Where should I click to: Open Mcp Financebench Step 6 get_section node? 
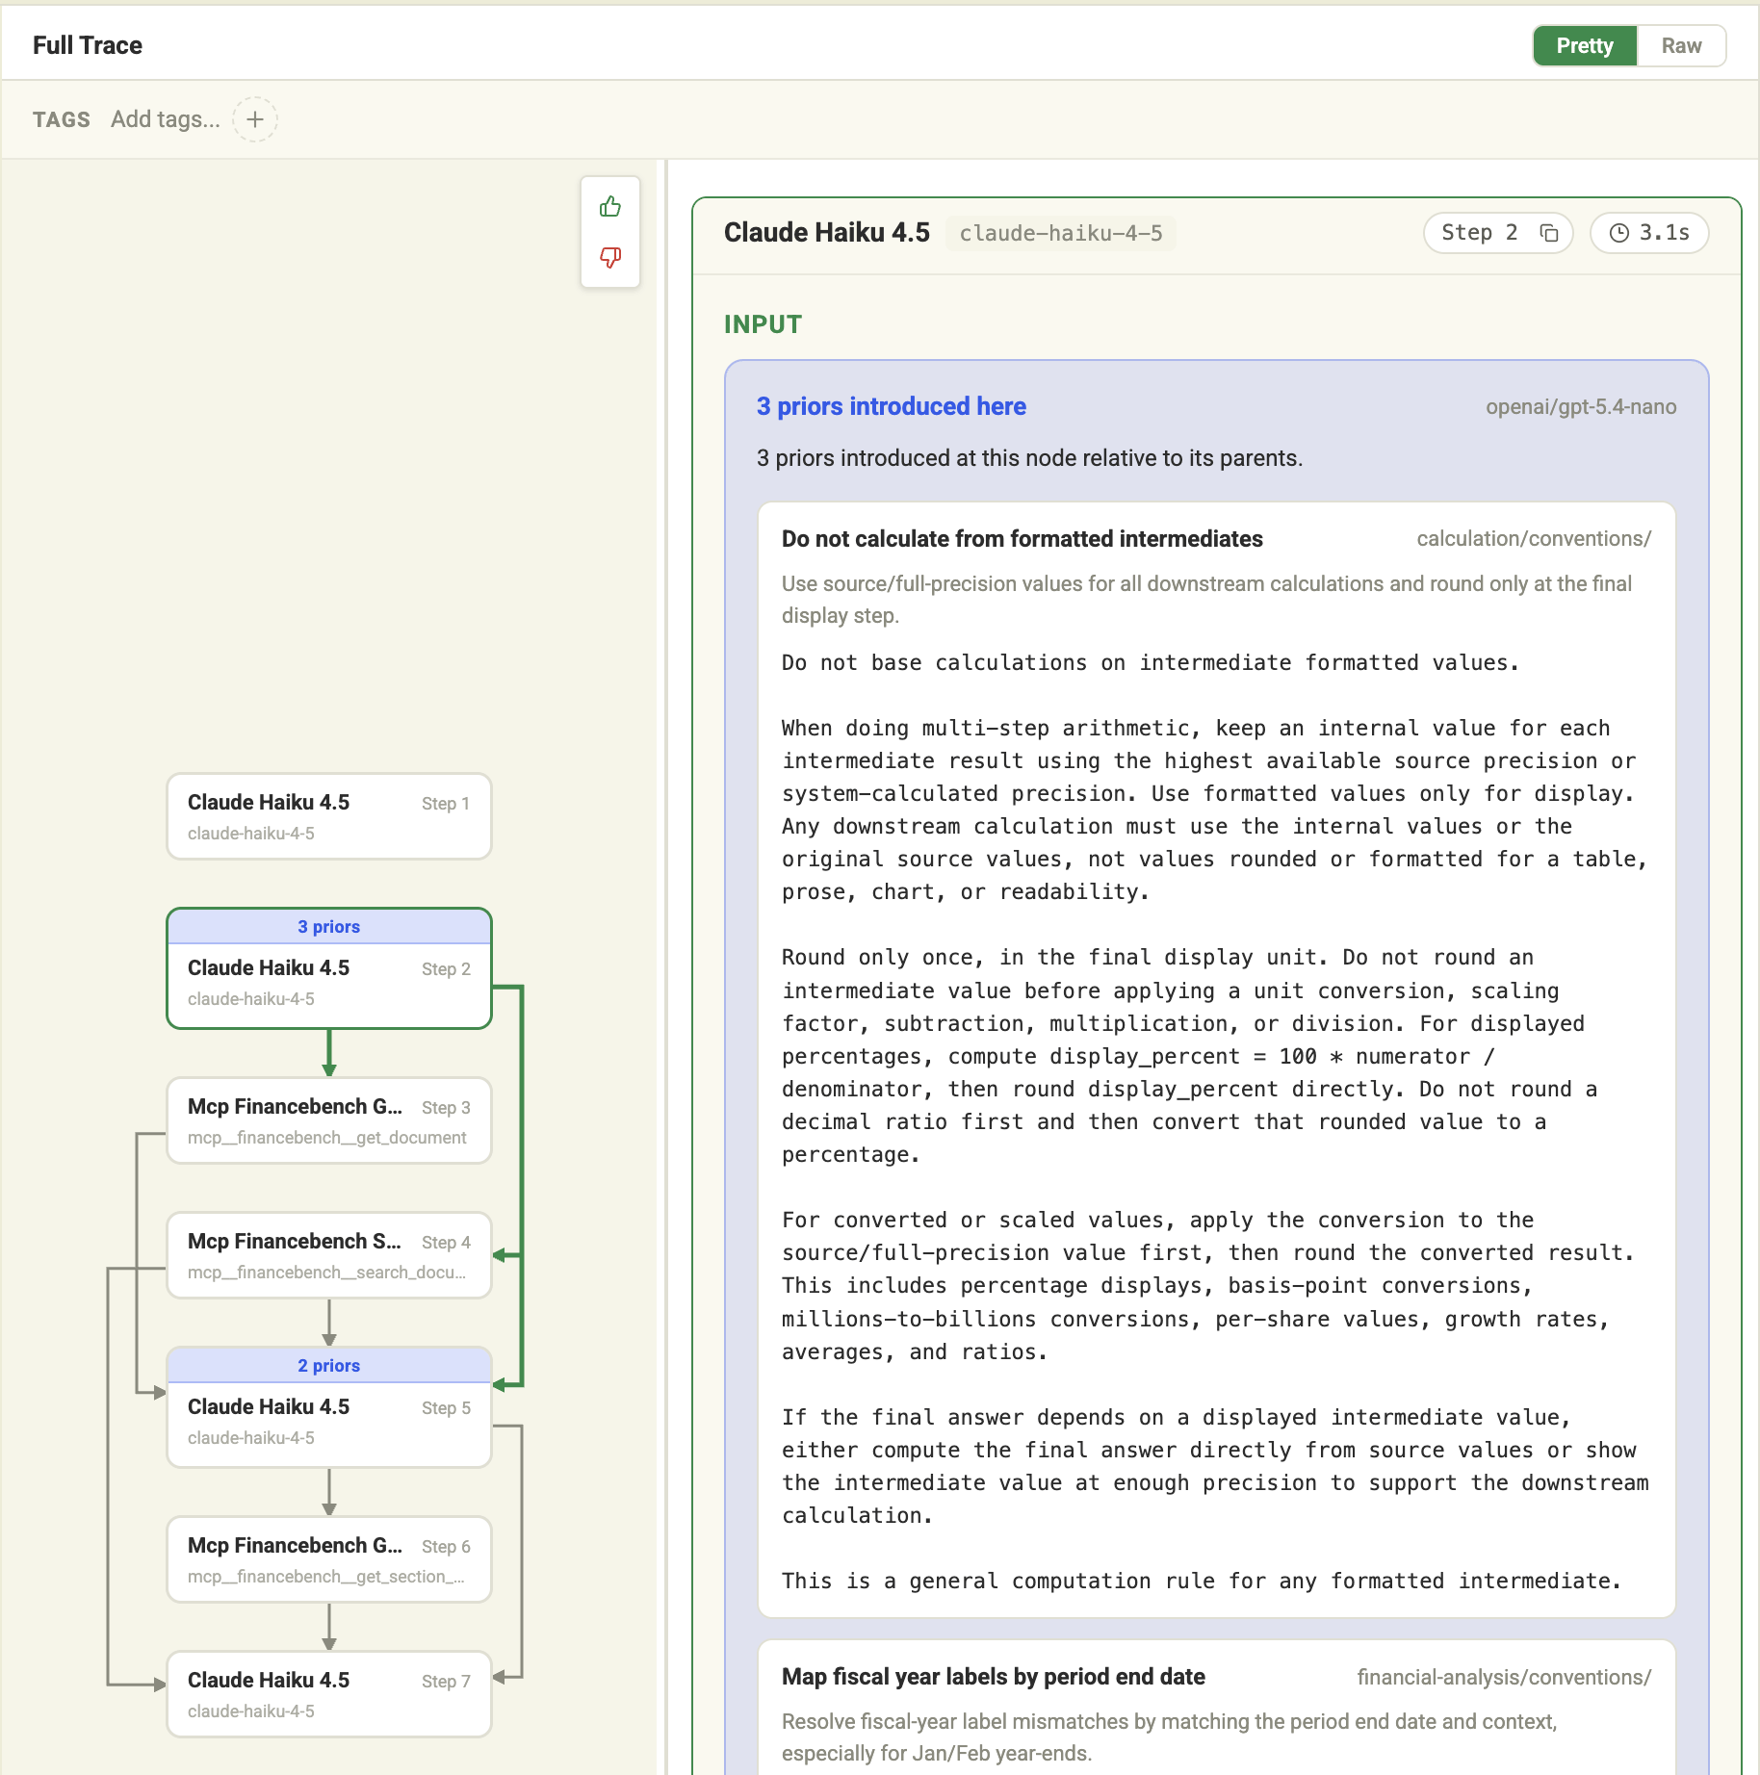329,1559
